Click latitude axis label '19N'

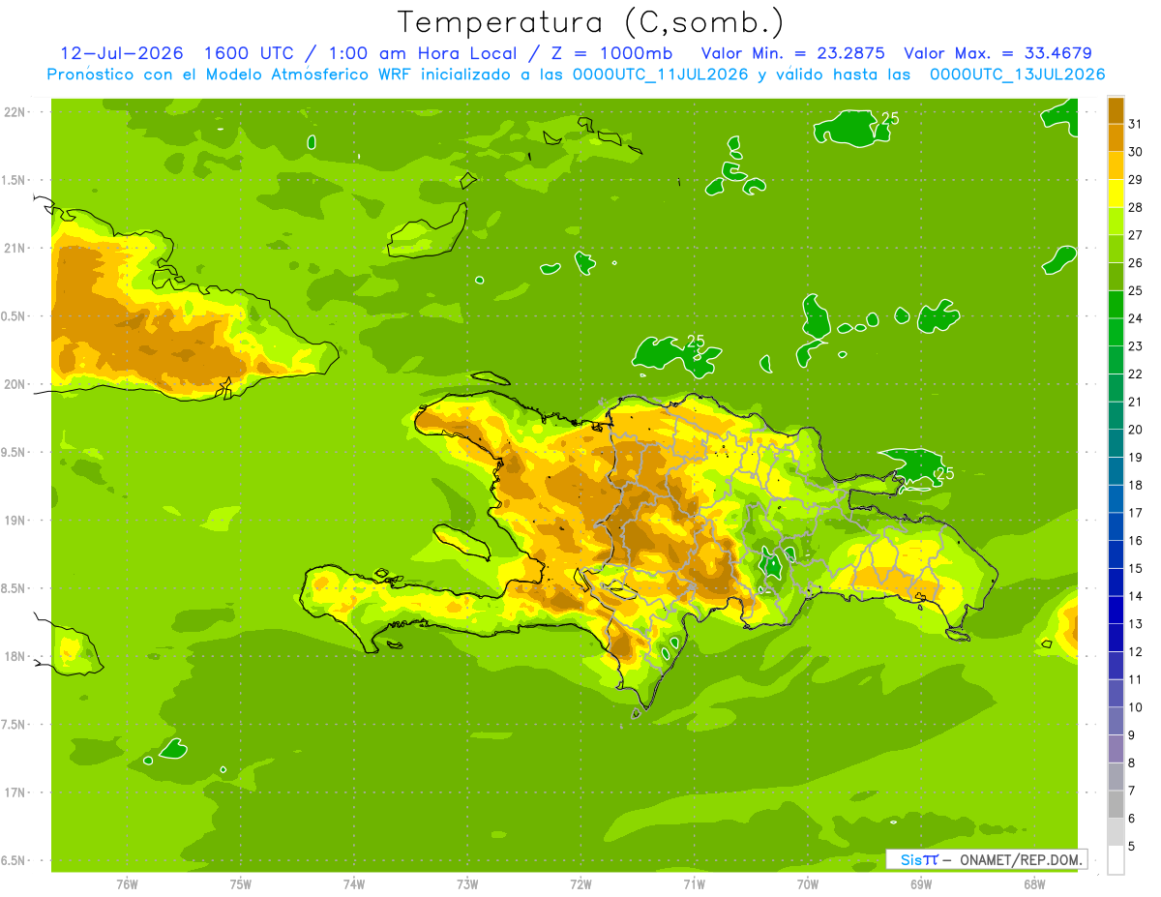click(15, 521)
